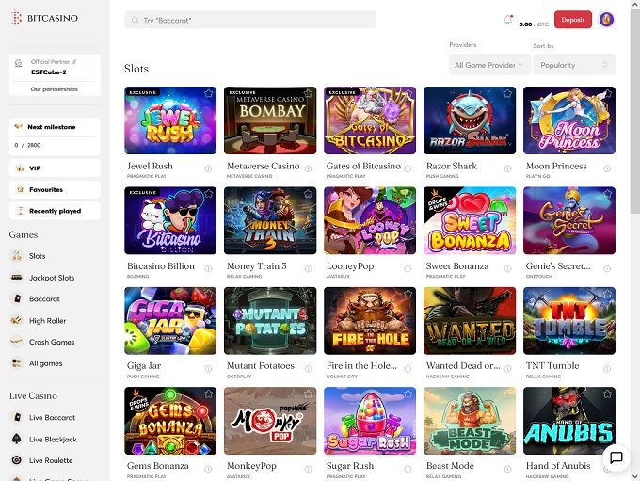
Task: Click info icon next to Money Train 3
Action: [x=308, y=269]
